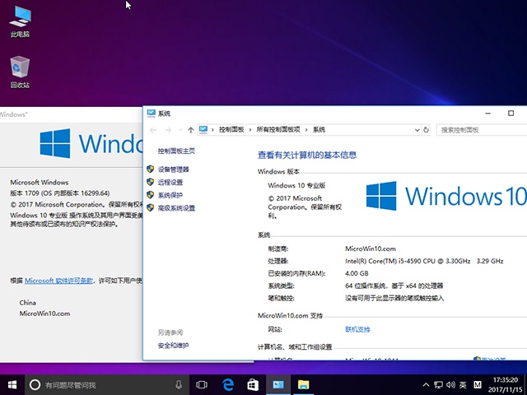Open 控制面板主页 link
Viewport: 527px width, 395px height.
[176, 151]
